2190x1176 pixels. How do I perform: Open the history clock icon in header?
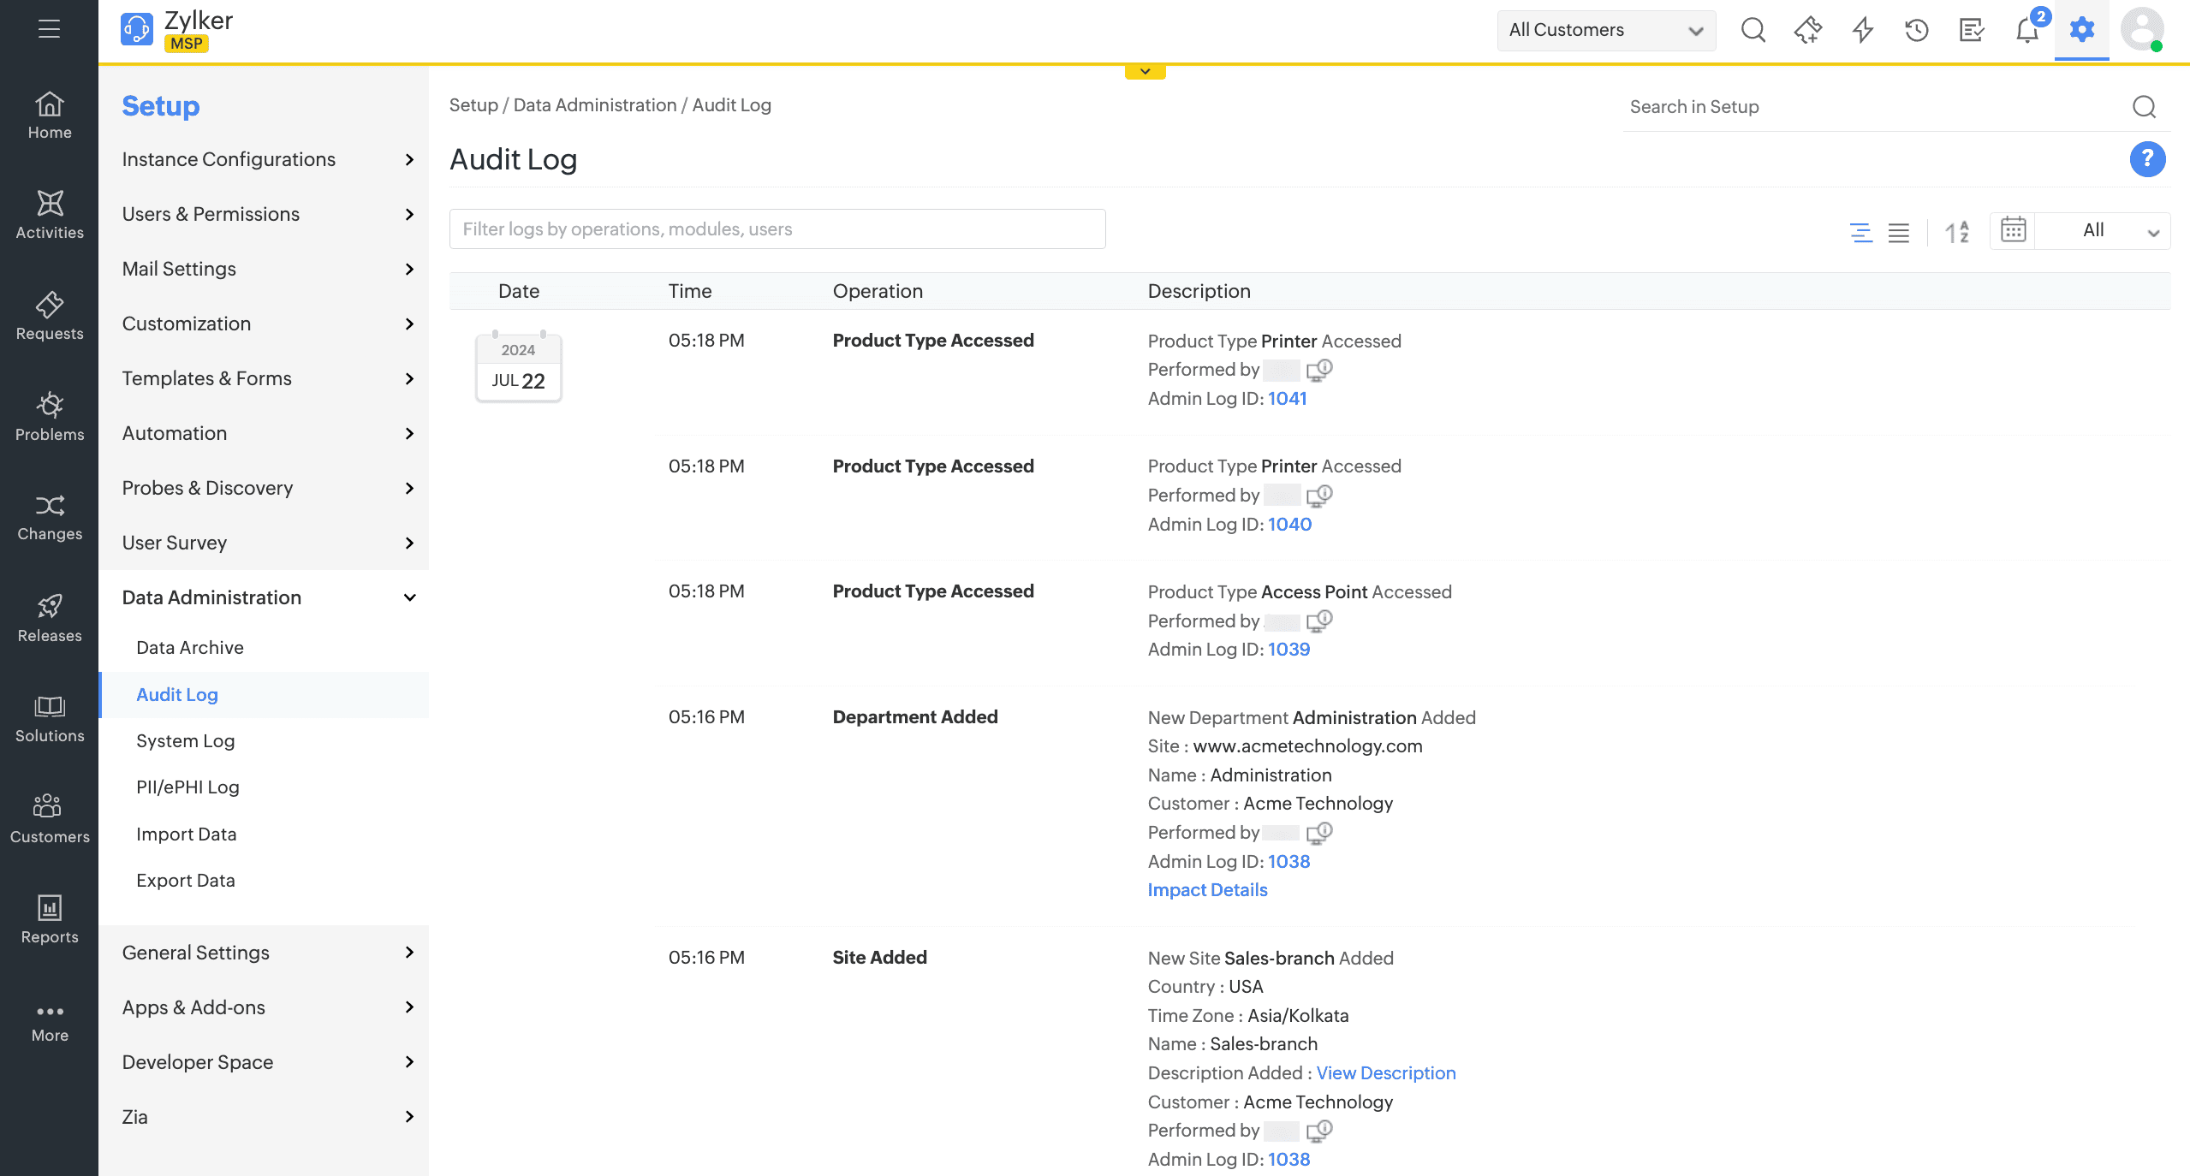tap(1917, 31)
